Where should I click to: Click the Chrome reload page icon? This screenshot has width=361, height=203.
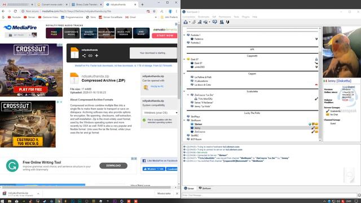(x=15, y=11)
